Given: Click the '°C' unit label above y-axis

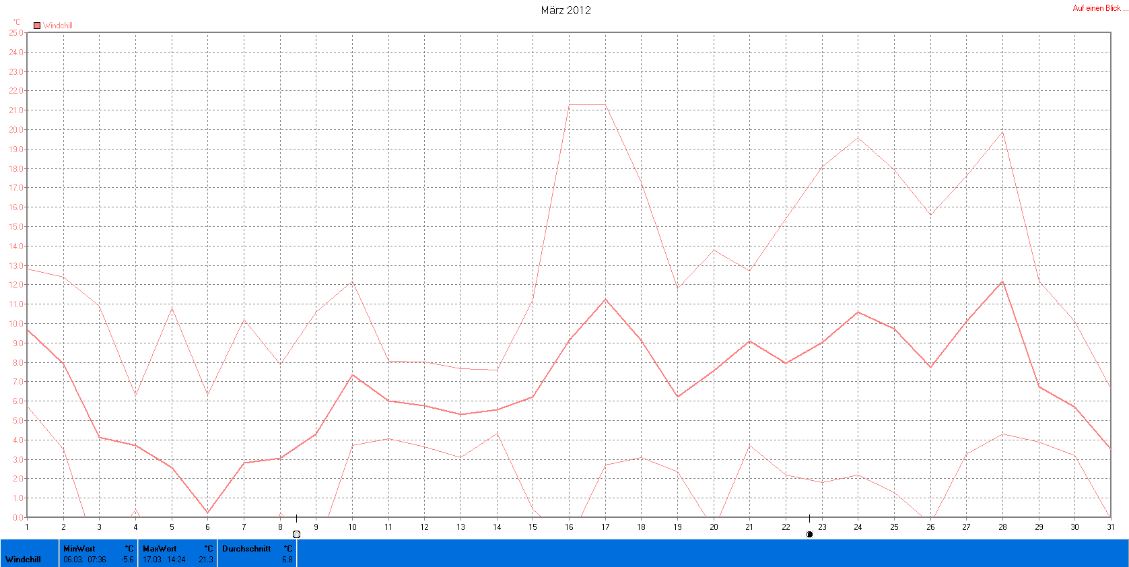Looking at the screenshot, I should (17, 22).
